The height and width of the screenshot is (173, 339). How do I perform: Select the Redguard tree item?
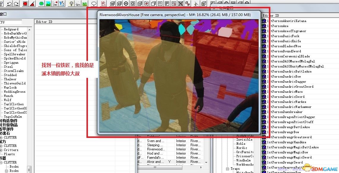11,29
